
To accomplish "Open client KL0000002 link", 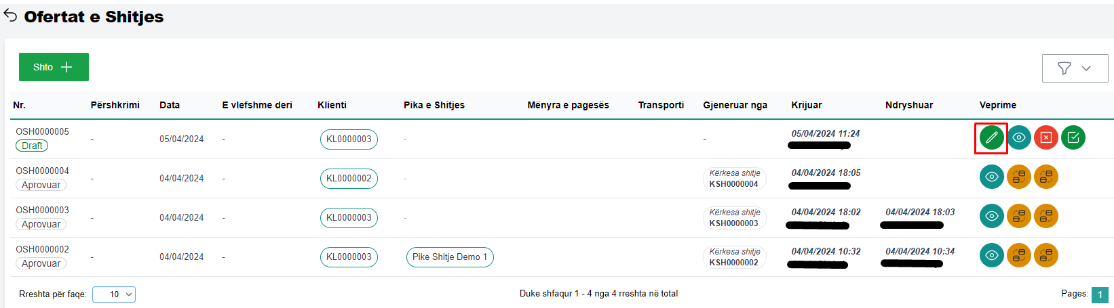I will tap(349, 179).
